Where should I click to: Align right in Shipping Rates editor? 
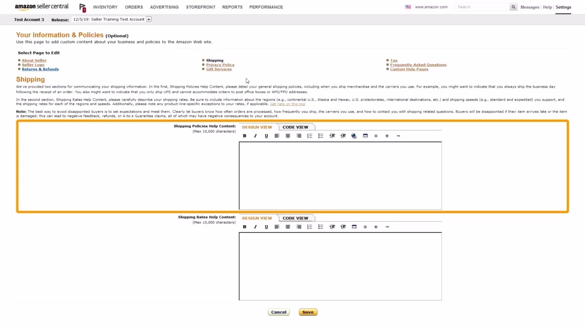[x=299, y=227]
